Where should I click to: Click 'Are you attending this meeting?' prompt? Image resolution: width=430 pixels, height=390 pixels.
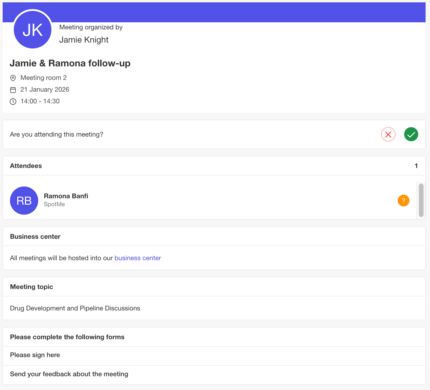click(x=56, y=134)
